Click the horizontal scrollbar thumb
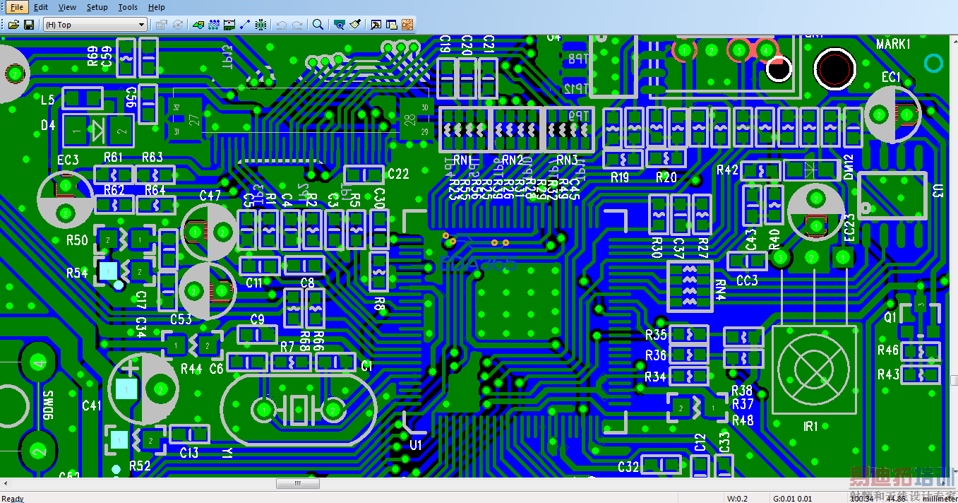This screenshot has width=958, height=503. pyautogui.click(x=297, y=484)
